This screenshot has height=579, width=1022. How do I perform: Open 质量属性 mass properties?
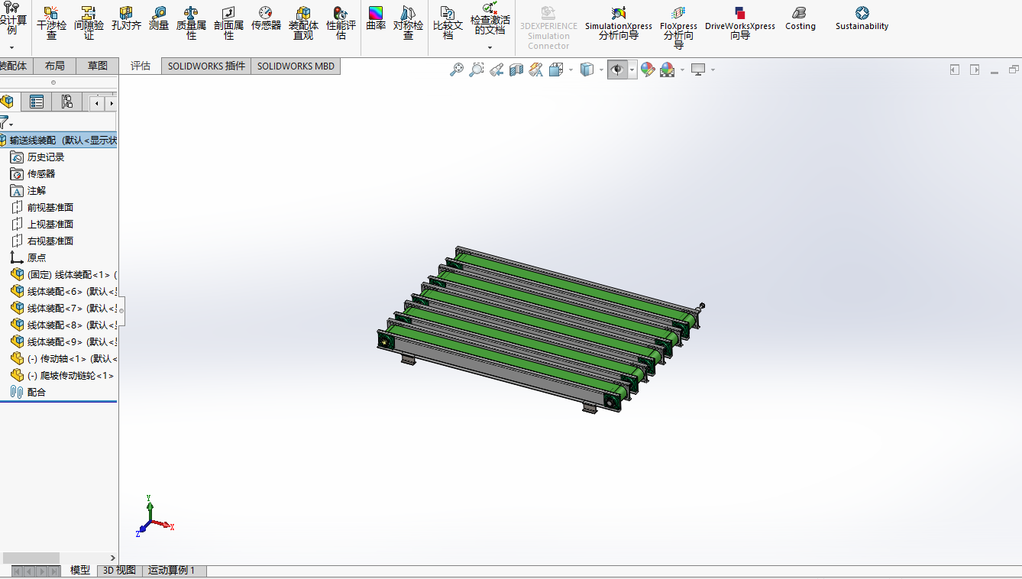coord(191,23)
